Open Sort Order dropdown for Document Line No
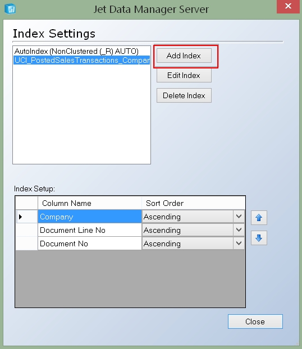The height and width of the screenshot is (349, 302). click(239, 230)
